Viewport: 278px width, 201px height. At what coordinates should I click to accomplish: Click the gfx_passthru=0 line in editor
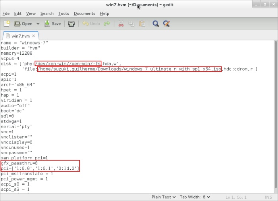pos(19,163)
